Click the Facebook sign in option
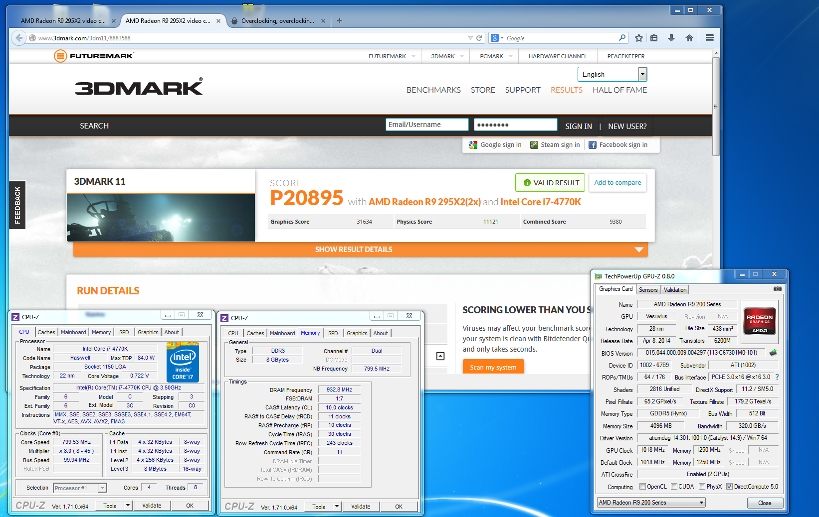The width and height of the screenshot is (819, 517). pos(618,145)
